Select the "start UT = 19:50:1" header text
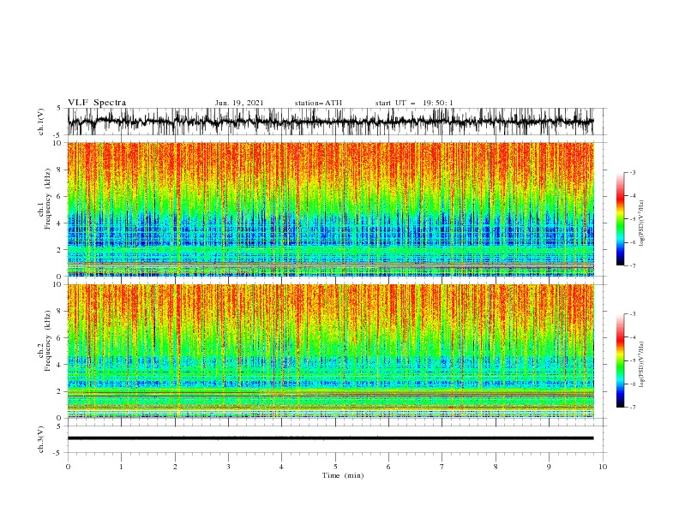This screenshot has height=524, width=679. [414, 103]
